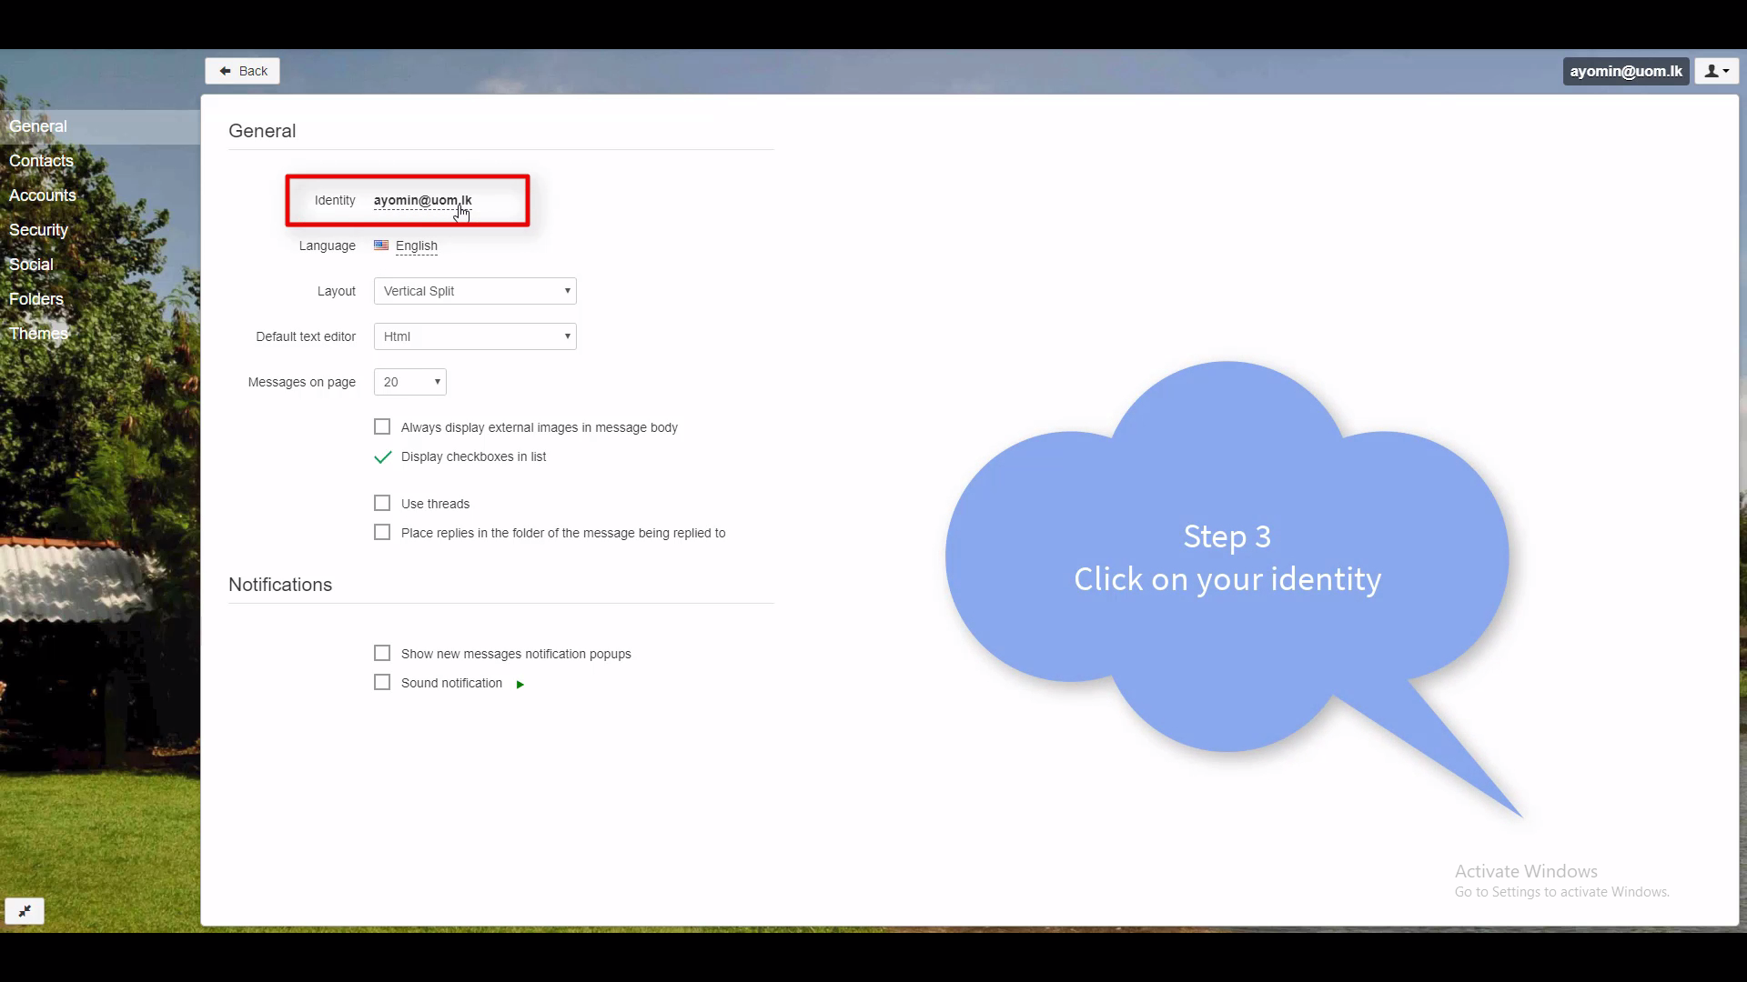Open Folders settings panel

(36, 298)
